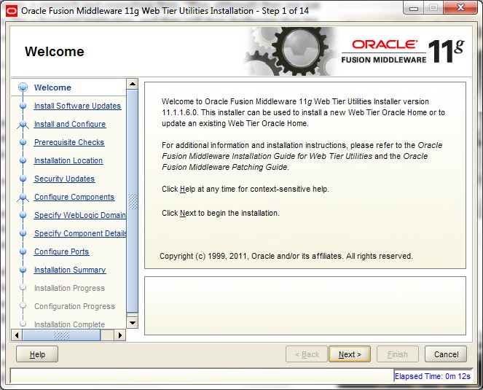
Task: Go to Install and Configure step
Action: coord(70,124)
